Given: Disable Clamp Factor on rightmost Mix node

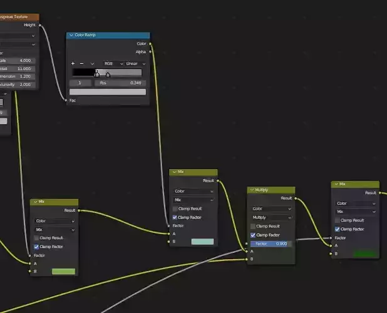Looking at the screenshot, I should [337, 229].
